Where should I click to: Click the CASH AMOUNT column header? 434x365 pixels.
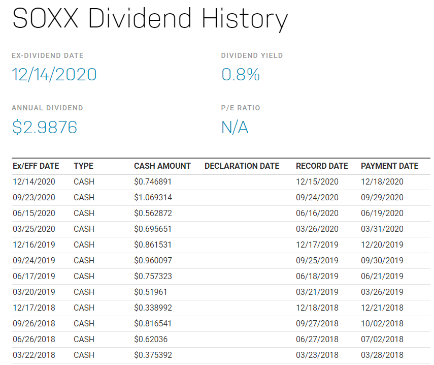point(162,166)
